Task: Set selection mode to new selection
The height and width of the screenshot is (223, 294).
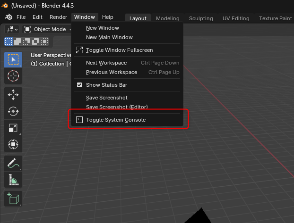Action: pyautogui.click(x=9, y=41)
